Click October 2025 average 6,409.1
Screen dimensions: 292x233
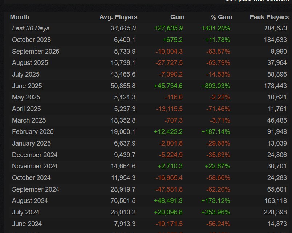pos(125,40)
